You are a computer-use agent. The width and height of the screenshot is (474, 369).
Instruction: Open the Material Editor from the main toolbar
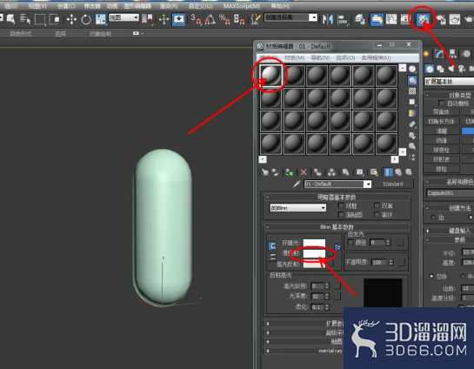pyautogui.click(x=423, y=19)
